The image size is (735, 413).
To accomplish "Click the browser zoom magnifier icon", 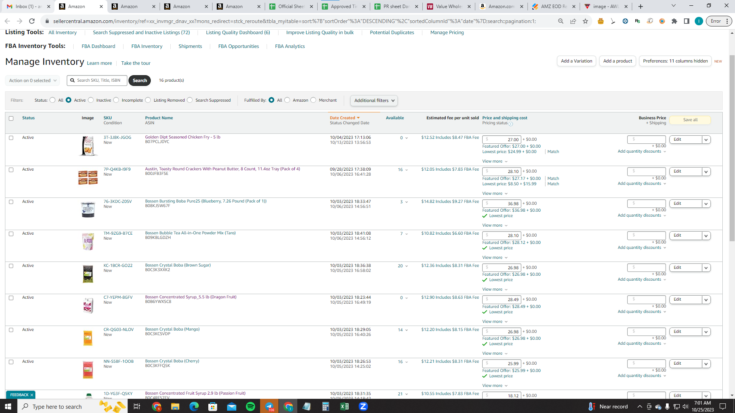I will pos(561,21).
